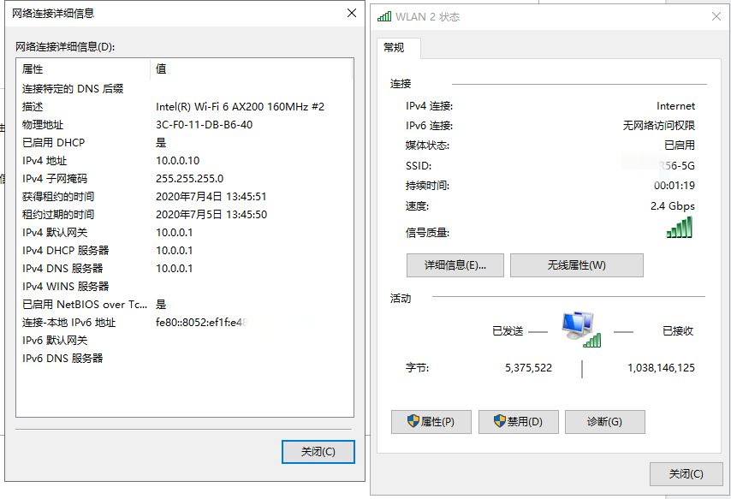
Task: Select the 物理地址 row in details list
Action: [x=185, y=124]
